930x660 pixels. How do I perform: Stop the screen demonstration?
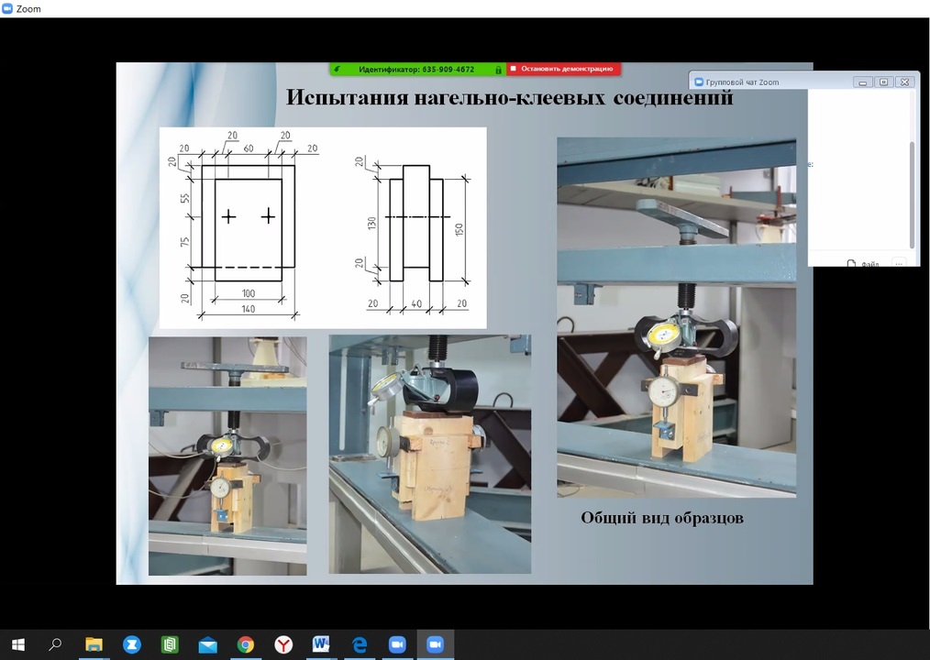coord(563,69)
